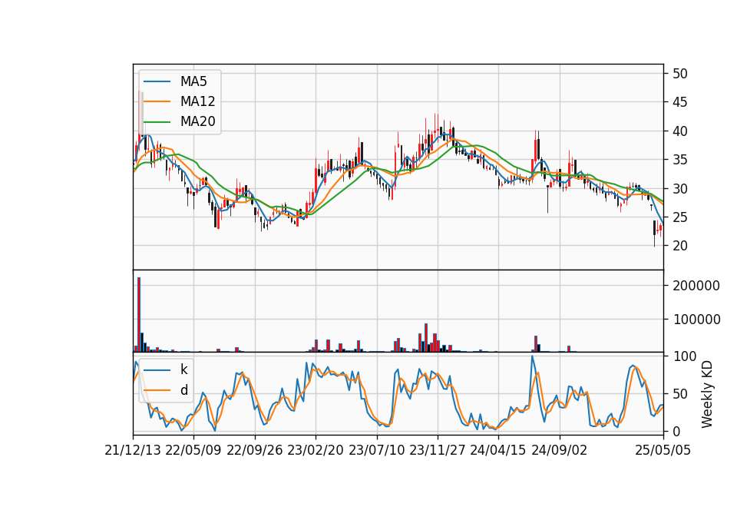Image resolution: width=737 pixels, height=530 pixels.
Task: Click the d legend label
Action: (184, 390)
